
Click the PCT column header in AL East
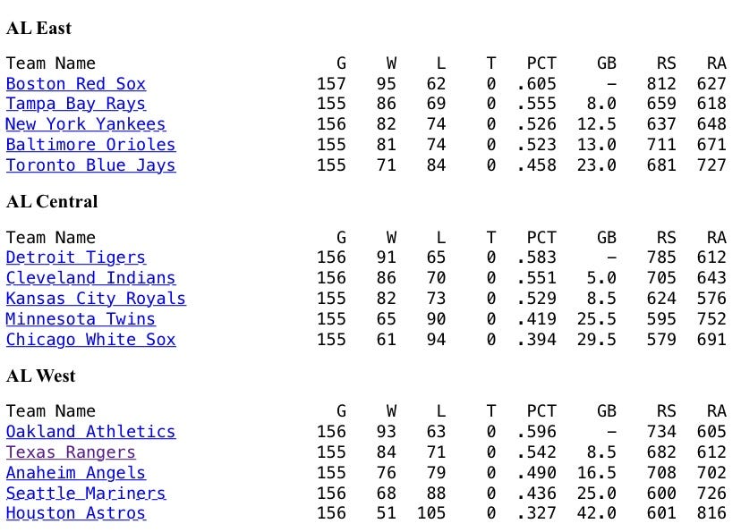point(541,63)
